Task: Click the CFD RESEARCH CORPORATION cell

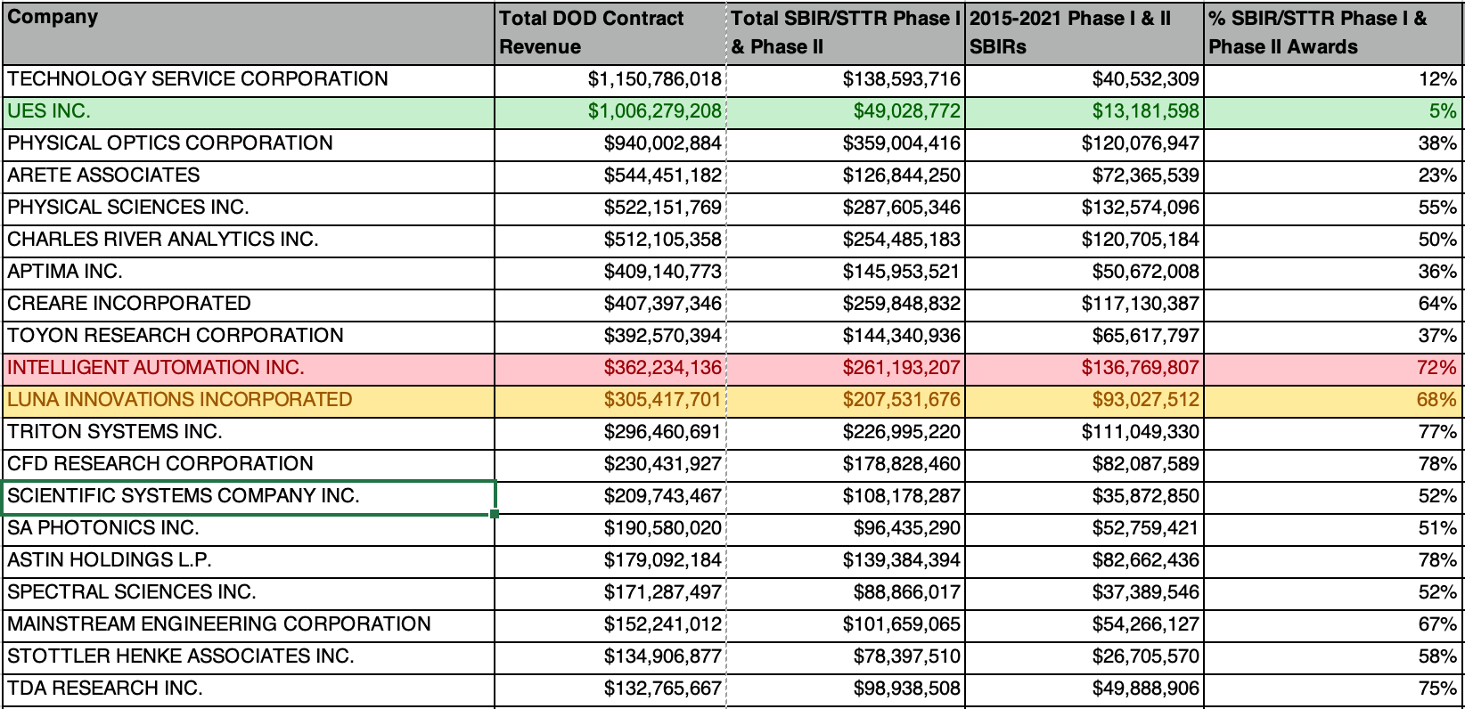Action: pos(249,465)
